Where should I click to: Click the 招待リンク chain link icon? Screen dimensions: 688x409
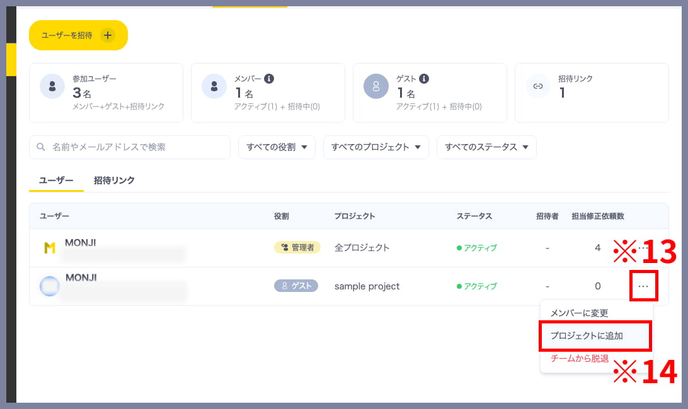click(x=538, y=86)
